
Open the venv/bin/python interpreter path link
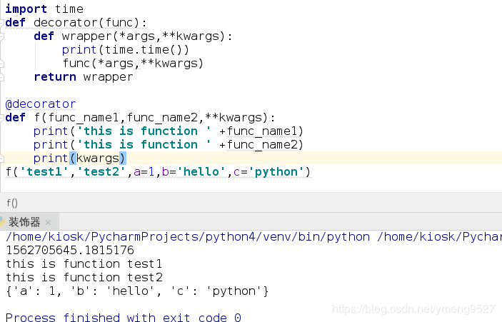188,237
